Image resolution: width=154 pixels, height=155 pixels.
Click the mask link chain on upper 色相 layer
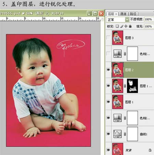point(125,53)
